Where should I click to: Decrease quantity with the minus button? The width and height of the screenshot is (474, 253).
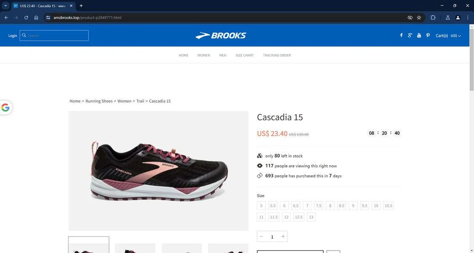tap(261, 236)
